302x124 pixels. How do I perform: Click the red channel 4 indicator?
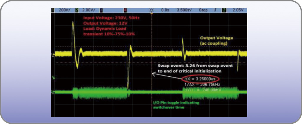click(126, 10)
